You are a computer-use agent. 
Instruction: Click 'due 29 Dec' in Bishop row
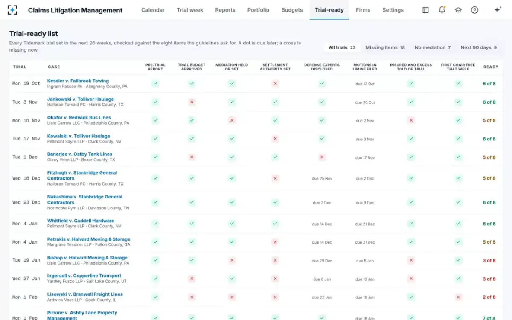point(322,261)
